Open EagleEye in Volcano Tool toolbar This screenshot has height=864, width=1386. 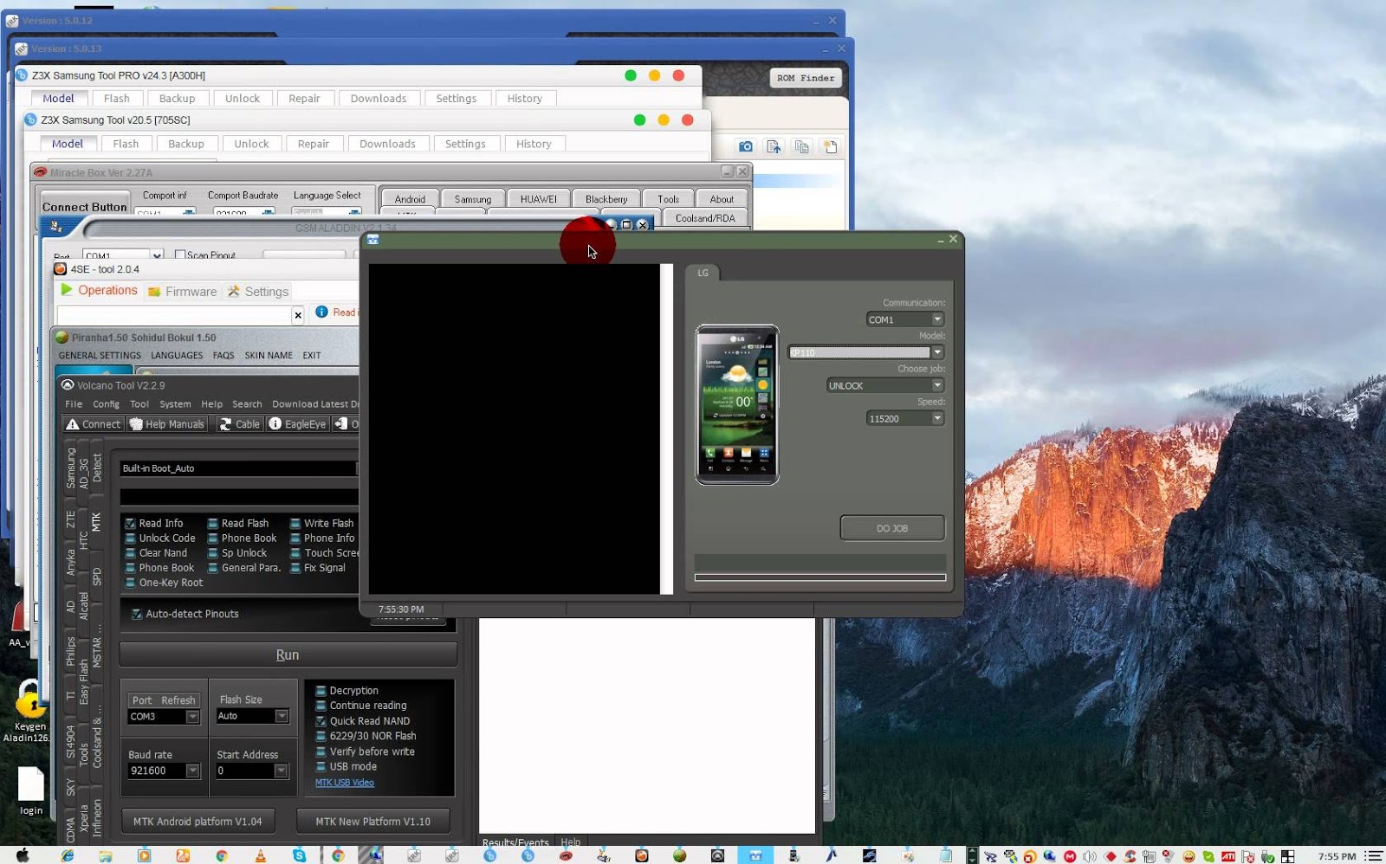297,424
